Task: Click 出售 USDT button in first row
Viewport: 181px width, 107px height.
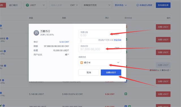Action: click(163, 27)
